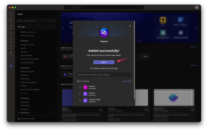
Task: Click the magnifier in channel search box
Action: point(79,75)
